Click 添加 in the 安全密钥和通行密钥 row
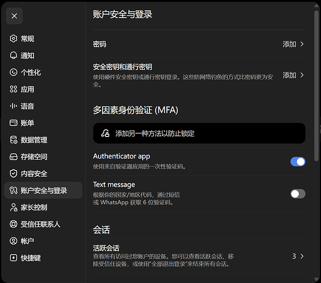The width and height of the screenshot is (321, 283). click(289, 75)
